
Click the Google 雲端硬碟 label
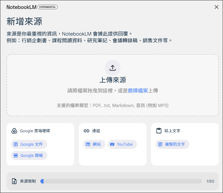click(35, 131)
